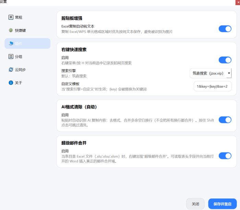Open the 常规 settings tab
This screenshot has height=210, width=240.
pyautogui.click(x=27, y=17)
